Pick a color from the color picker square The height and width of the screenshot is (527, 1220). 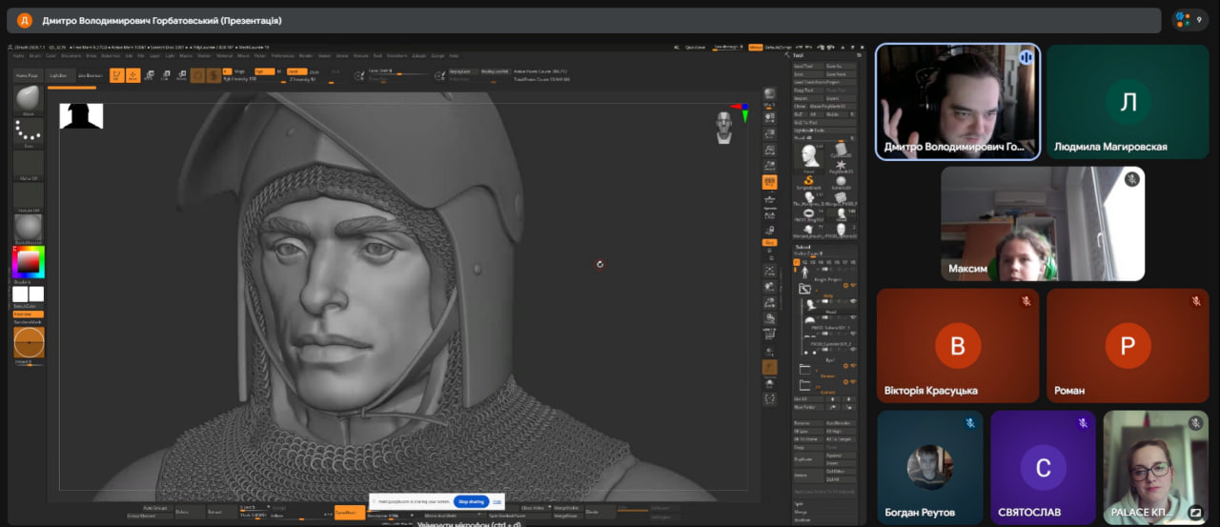click(29, 262)
